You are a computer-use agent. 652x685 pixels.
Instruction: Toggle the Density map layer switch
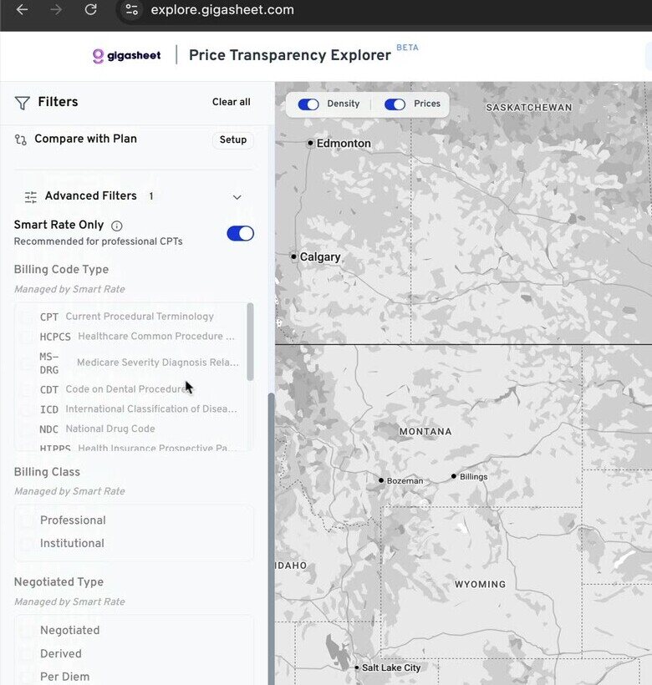(x=308, y=104)
